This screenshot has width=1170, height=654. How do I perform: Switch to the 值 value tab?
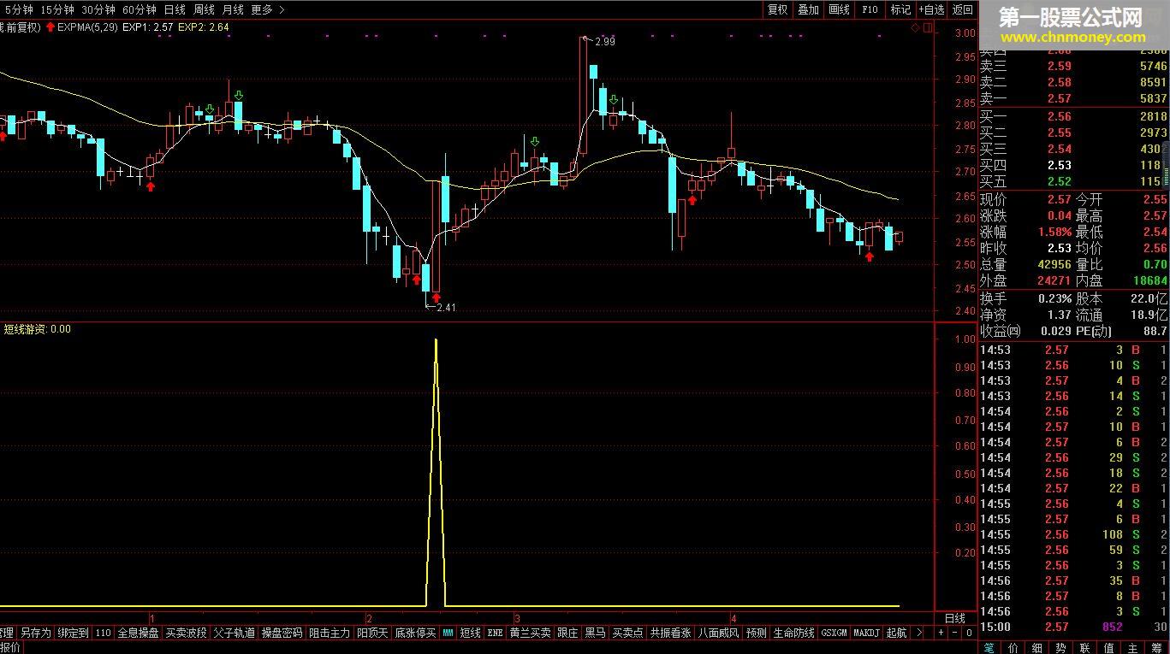[1109, 648]
